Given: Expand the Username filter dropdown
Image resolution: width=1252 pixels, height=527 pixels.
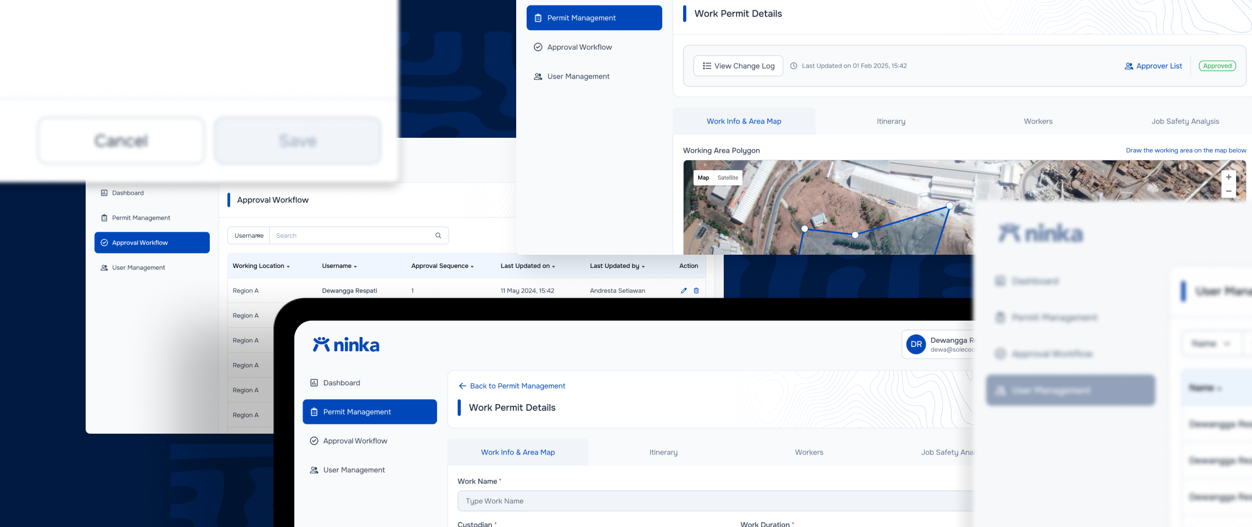Looking at the screenshot, I should coord(249,236).
